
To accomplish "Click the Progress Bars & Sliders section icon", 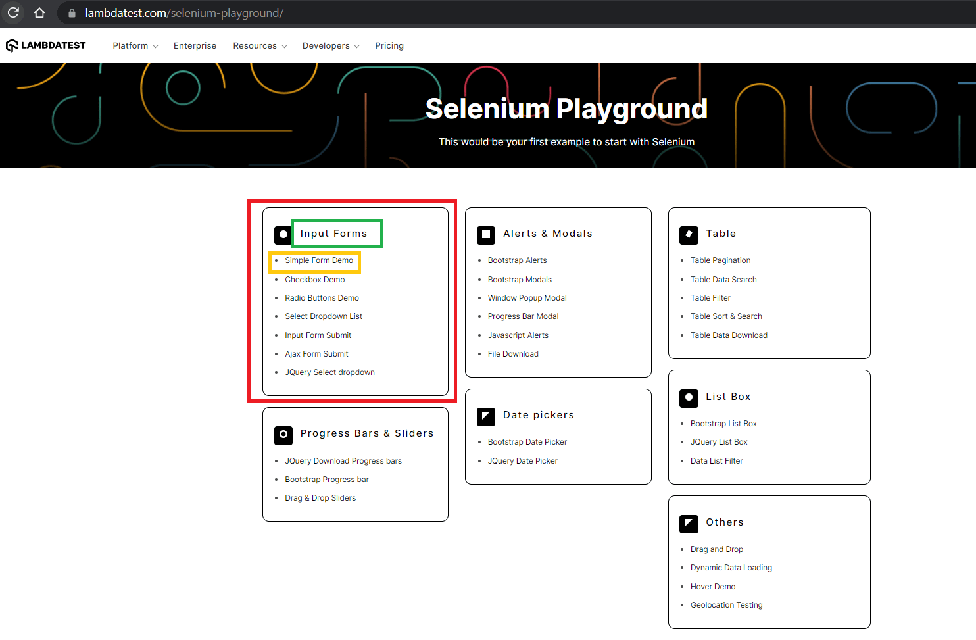I will point(283,435).
